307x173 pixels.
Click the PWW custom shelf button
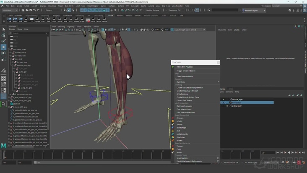pyautogui.click(x=15, y=20)
